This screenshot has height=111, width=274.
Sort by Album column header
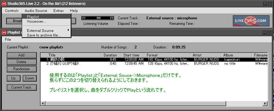point(237,55)
